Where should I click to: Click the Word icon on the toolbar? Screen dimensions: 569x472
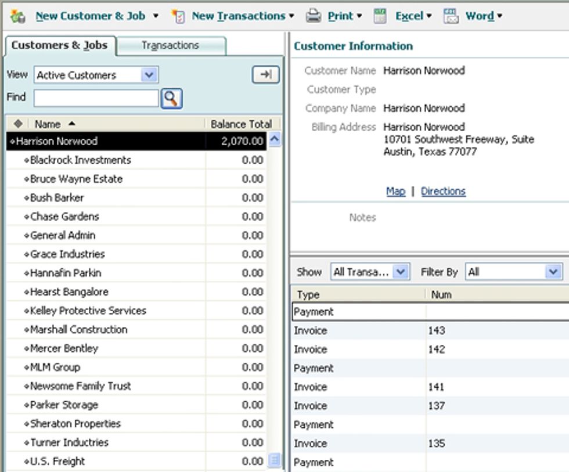point(451,16)
